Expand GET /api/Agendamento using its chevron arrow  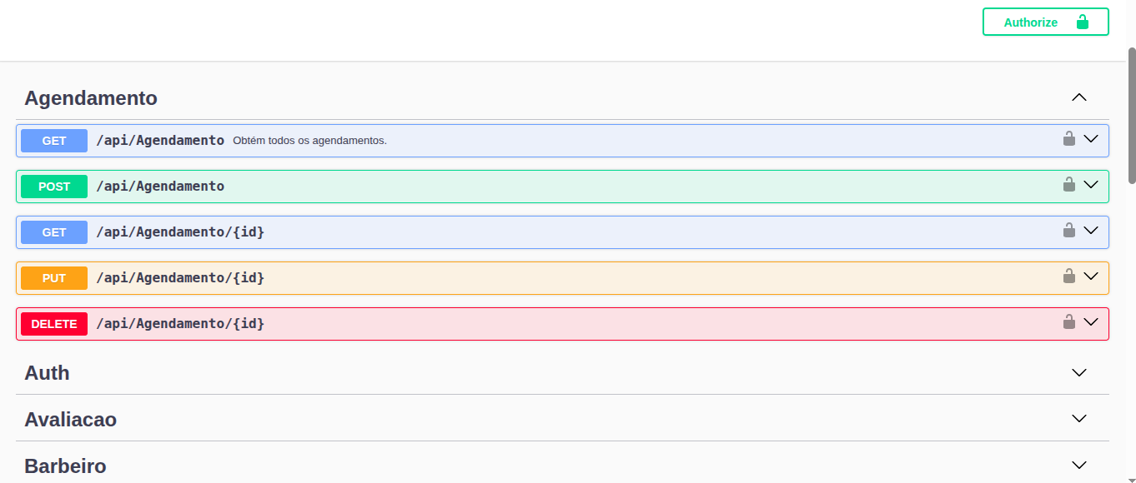[x=1091, y=139]
